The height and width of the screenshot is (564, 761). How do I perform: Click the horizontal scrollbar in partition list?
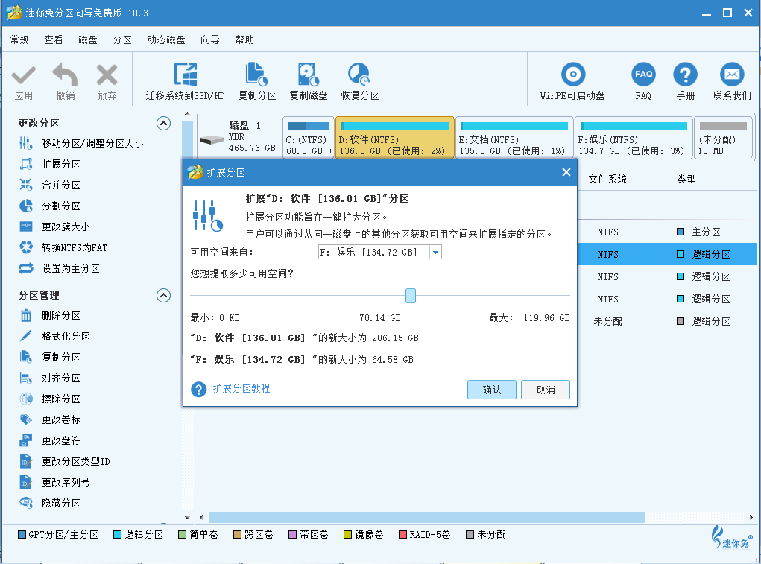pos(426,517)
